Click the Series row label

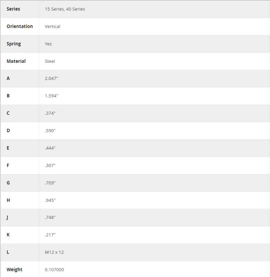pos(13,9)
